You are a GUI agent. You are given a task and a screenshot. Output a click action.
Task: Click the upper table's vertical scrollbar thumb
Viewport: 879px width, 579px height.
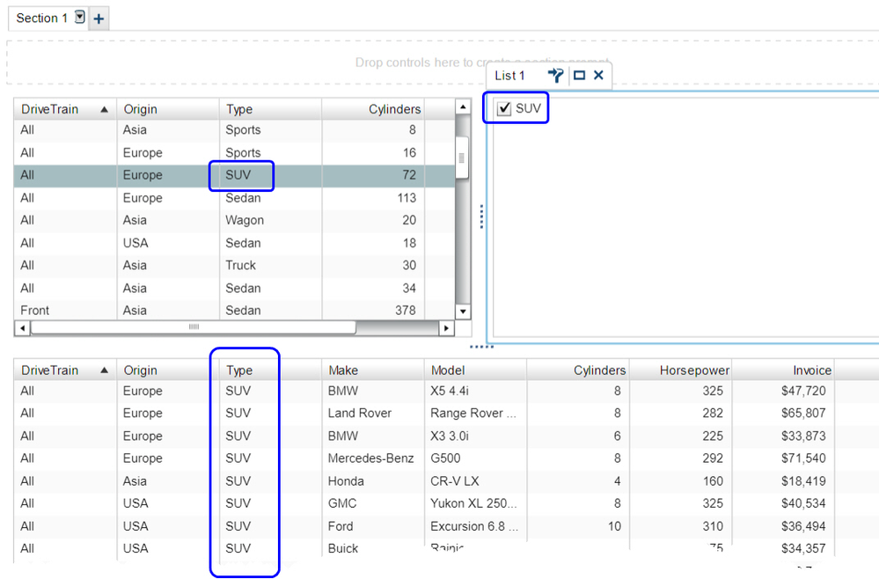coord(462,157)
